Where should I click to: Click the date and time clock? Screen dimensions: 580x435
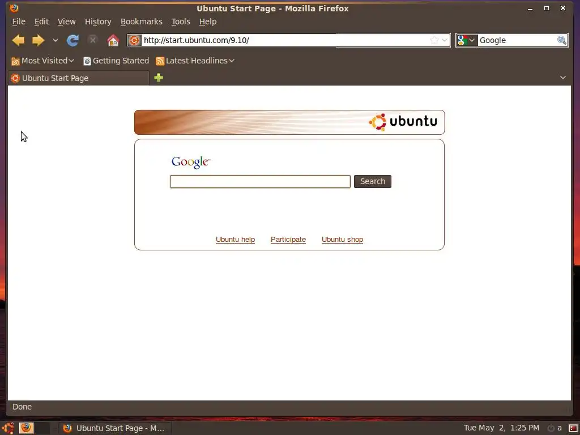pos(501,428)
